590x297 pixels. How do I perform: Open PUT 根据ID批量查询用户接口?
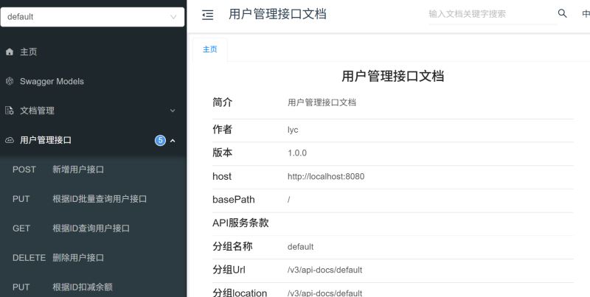coord(94,199)
